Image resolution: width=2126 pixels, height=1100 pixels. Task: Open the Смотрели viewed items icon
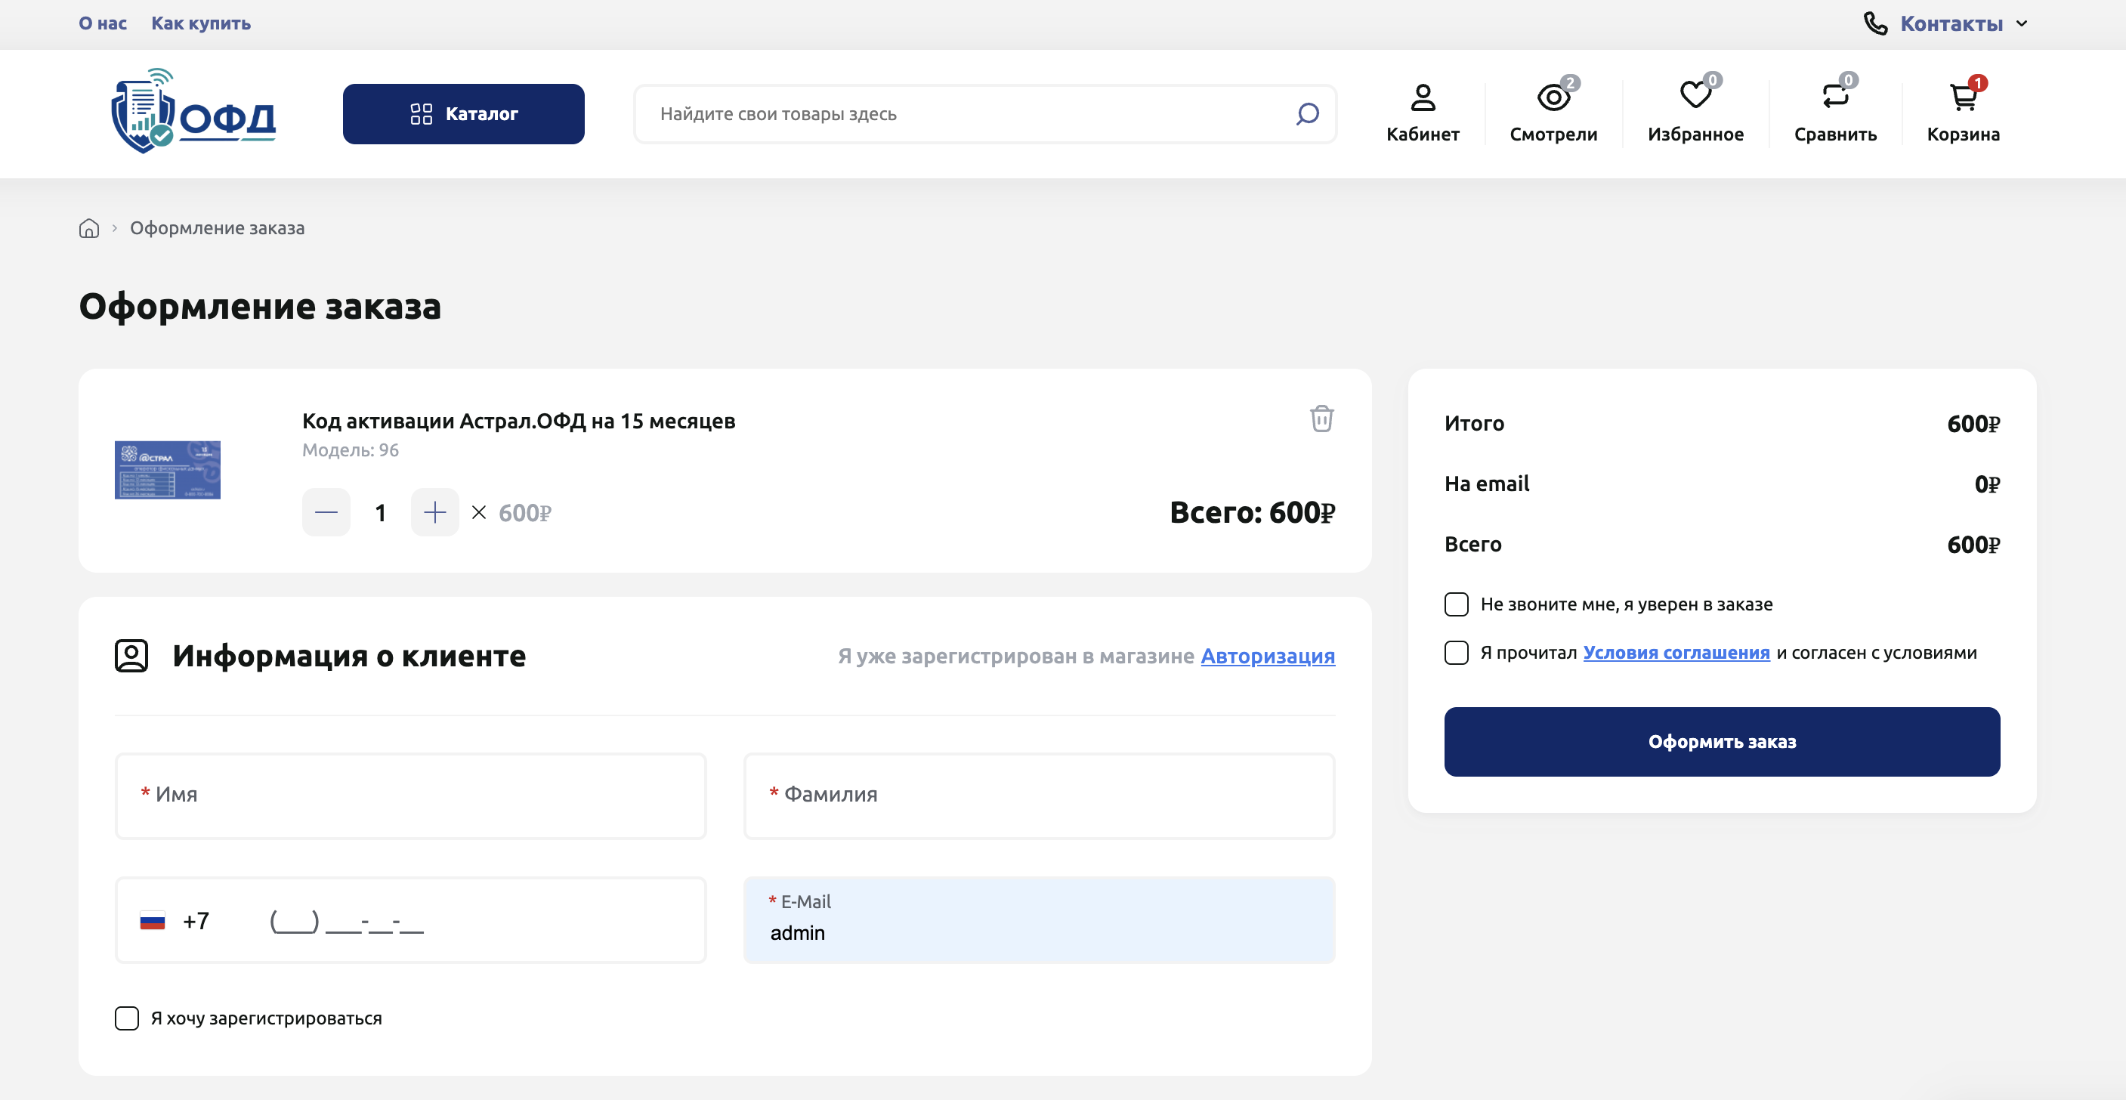pos(1553,113)
